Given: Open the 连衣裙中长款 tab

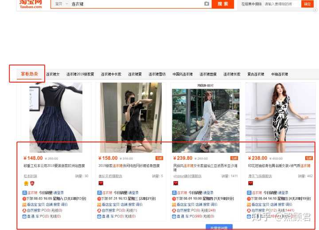Looking at the screenshot, I should pos(111,74).
